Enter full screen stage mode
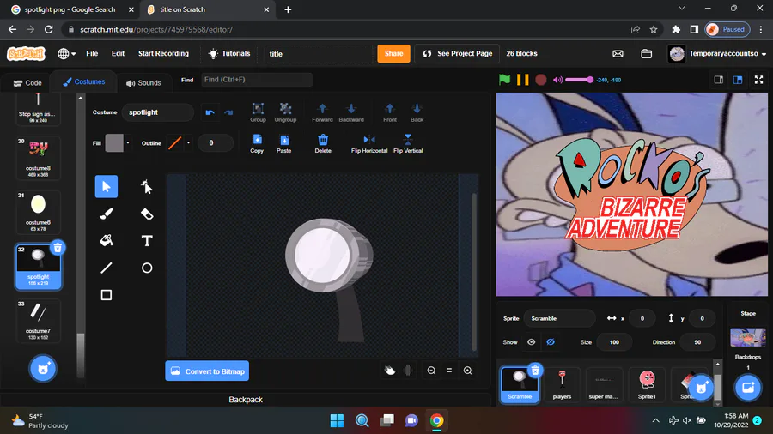The image size is (773, 434). pos(758,80)
